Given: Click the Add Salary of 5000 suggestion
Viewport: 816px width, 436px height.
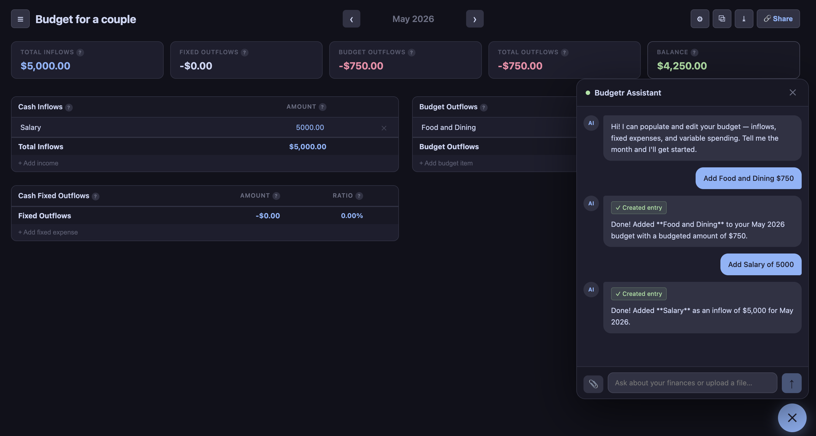Looking at the screenshot, I should click(761, 264).
